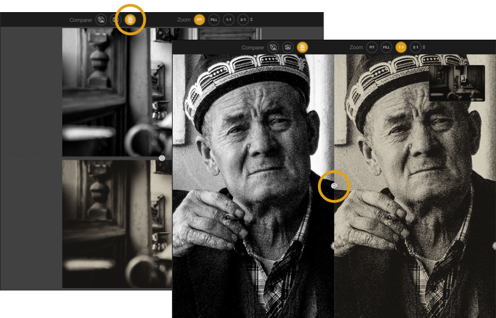Choose single-image preview icon in front window Comparer
Screen dimensions: 496x318
(x=273, y=47)
